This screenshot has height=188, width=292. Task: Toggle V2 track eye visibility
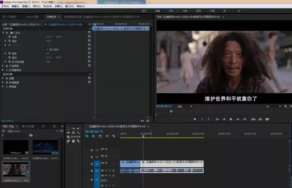click(106, 156)
